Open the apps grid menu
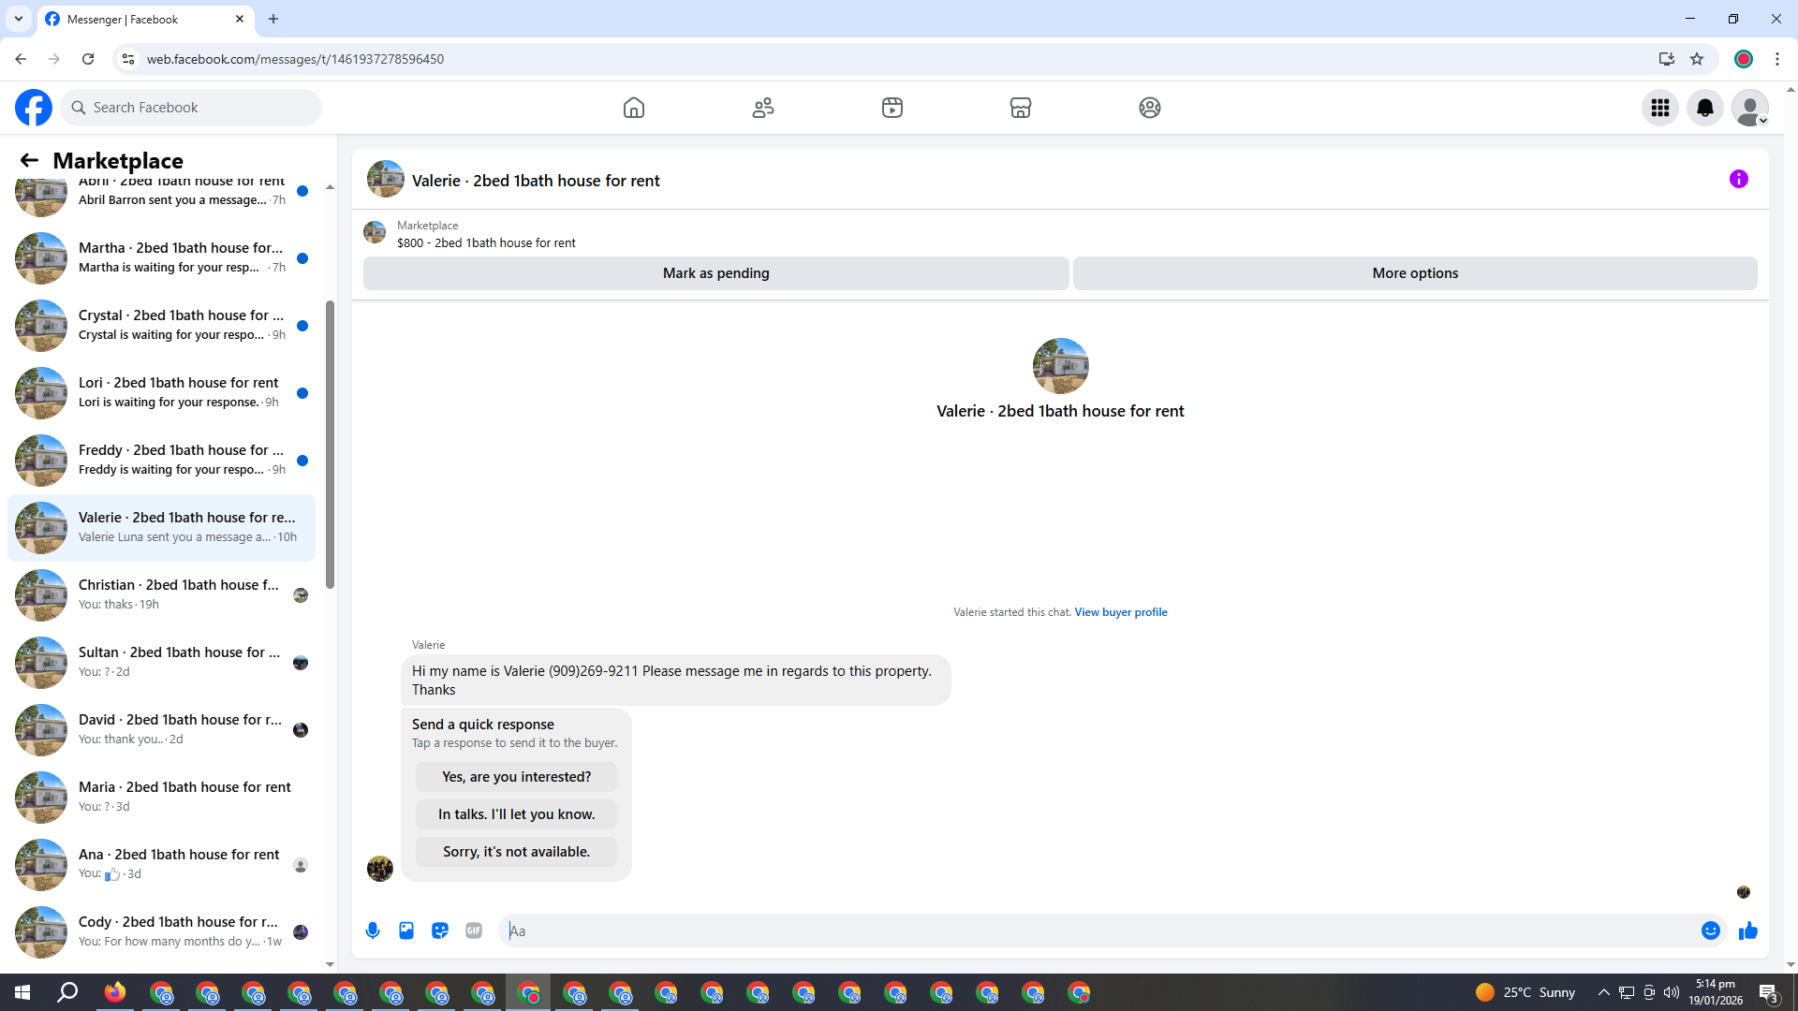Screen dimensions: 1798x1011 coord(1660,108)
